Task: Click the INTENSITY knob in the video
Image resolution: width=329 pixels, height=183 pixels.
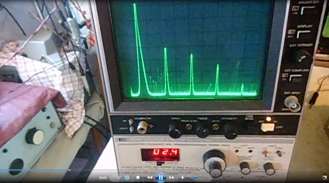Action: tap(230, 130)
